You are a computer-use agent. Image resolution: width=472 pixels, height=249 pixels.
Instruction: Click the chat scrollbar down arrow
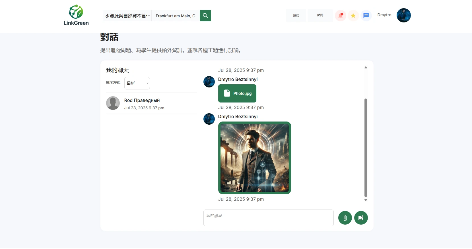pos(366,200)
